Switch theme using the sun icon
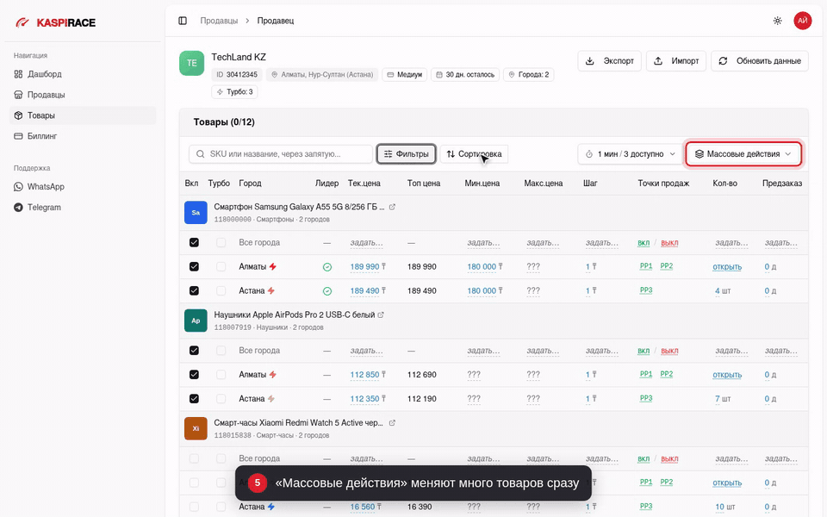 (x=777, y=21)
